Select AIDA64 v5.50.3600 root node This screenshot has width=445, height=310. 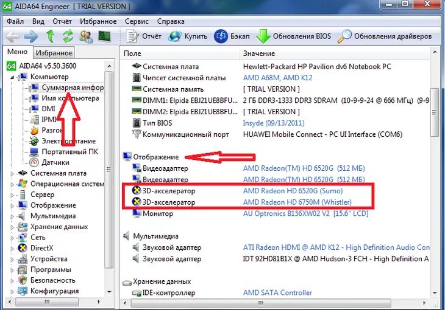pyautogui.click(x=48, y=66)
